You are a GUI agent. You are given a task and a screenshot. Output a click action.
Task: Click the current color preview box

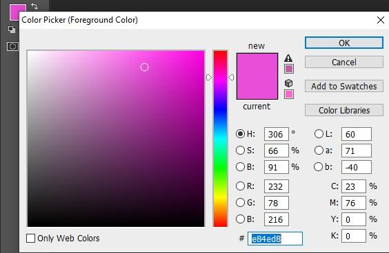(257, 88)
